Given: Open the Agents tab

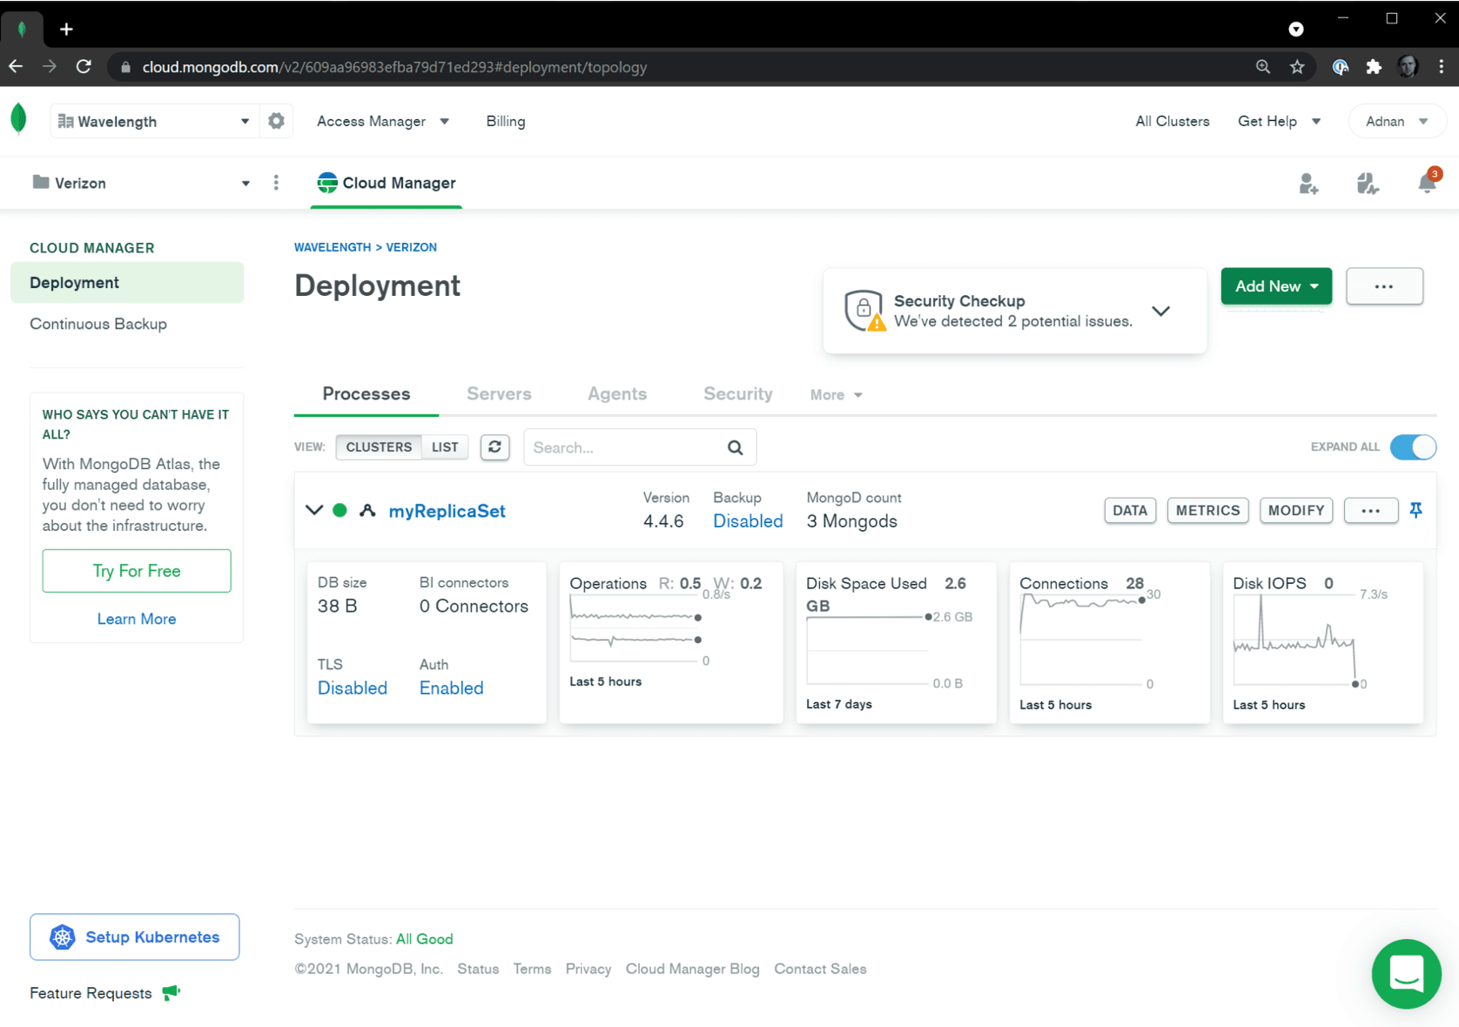Looking at the screenshot, I should click(616, 393).
